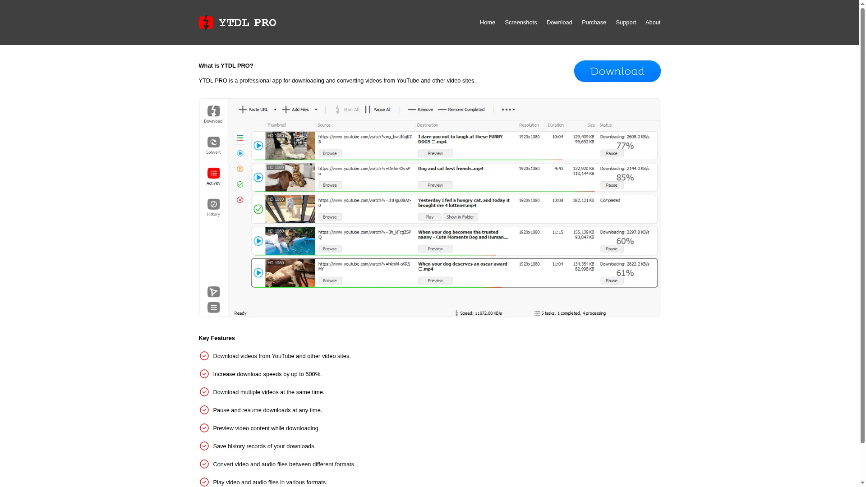The width and height of the screenshot is (866, 487).
Task: Toggle the show-all-tasks list filter
Action: [x=240, y=138]
